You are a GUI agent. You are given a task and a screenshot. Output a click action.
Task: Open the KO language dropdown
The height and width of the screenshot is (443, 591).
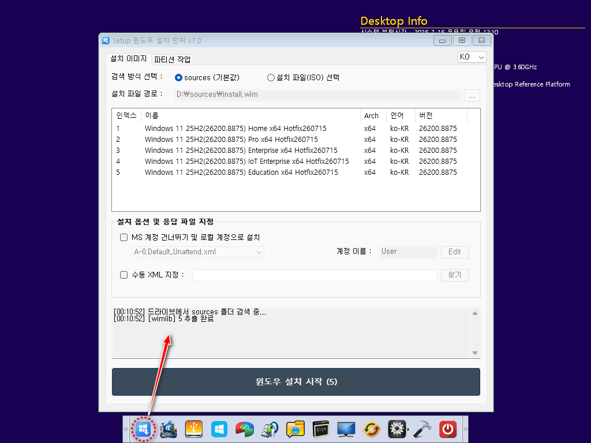[x=472, y=57]
